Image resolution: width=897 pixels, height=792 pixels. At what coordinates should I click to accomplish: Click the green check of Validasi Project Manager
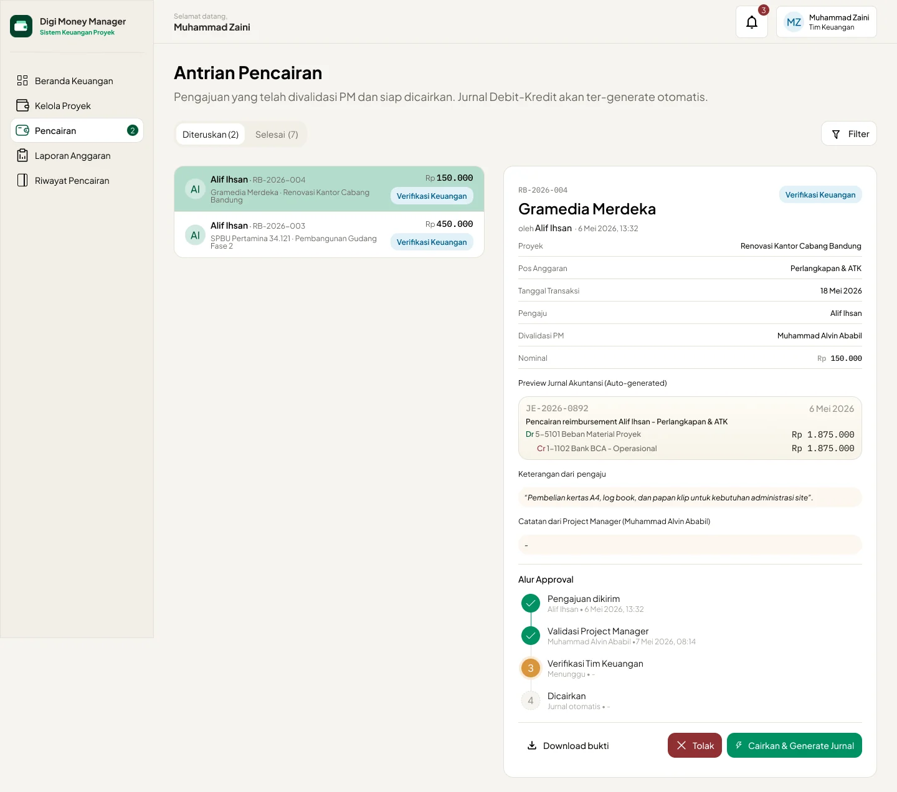[530, 636]
